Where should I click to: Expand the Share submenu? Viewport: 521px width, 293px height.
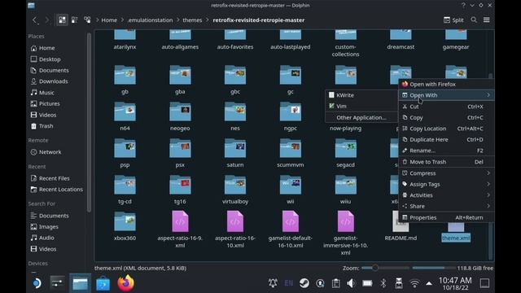coord(446,206)
